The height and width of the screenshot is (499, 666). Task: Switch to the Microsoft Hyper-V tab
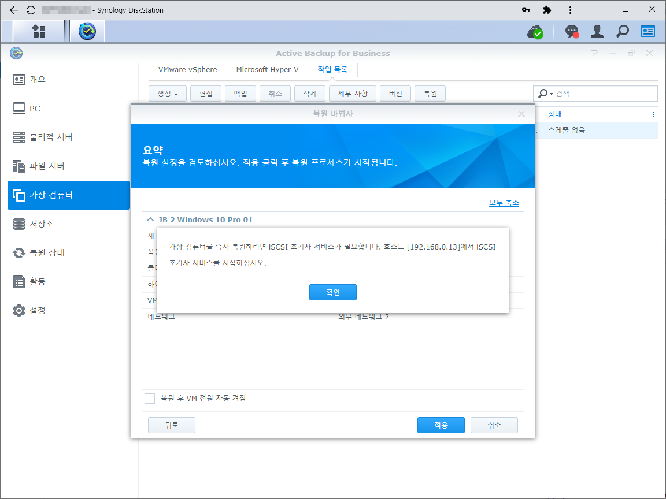(x=267, y=69)
